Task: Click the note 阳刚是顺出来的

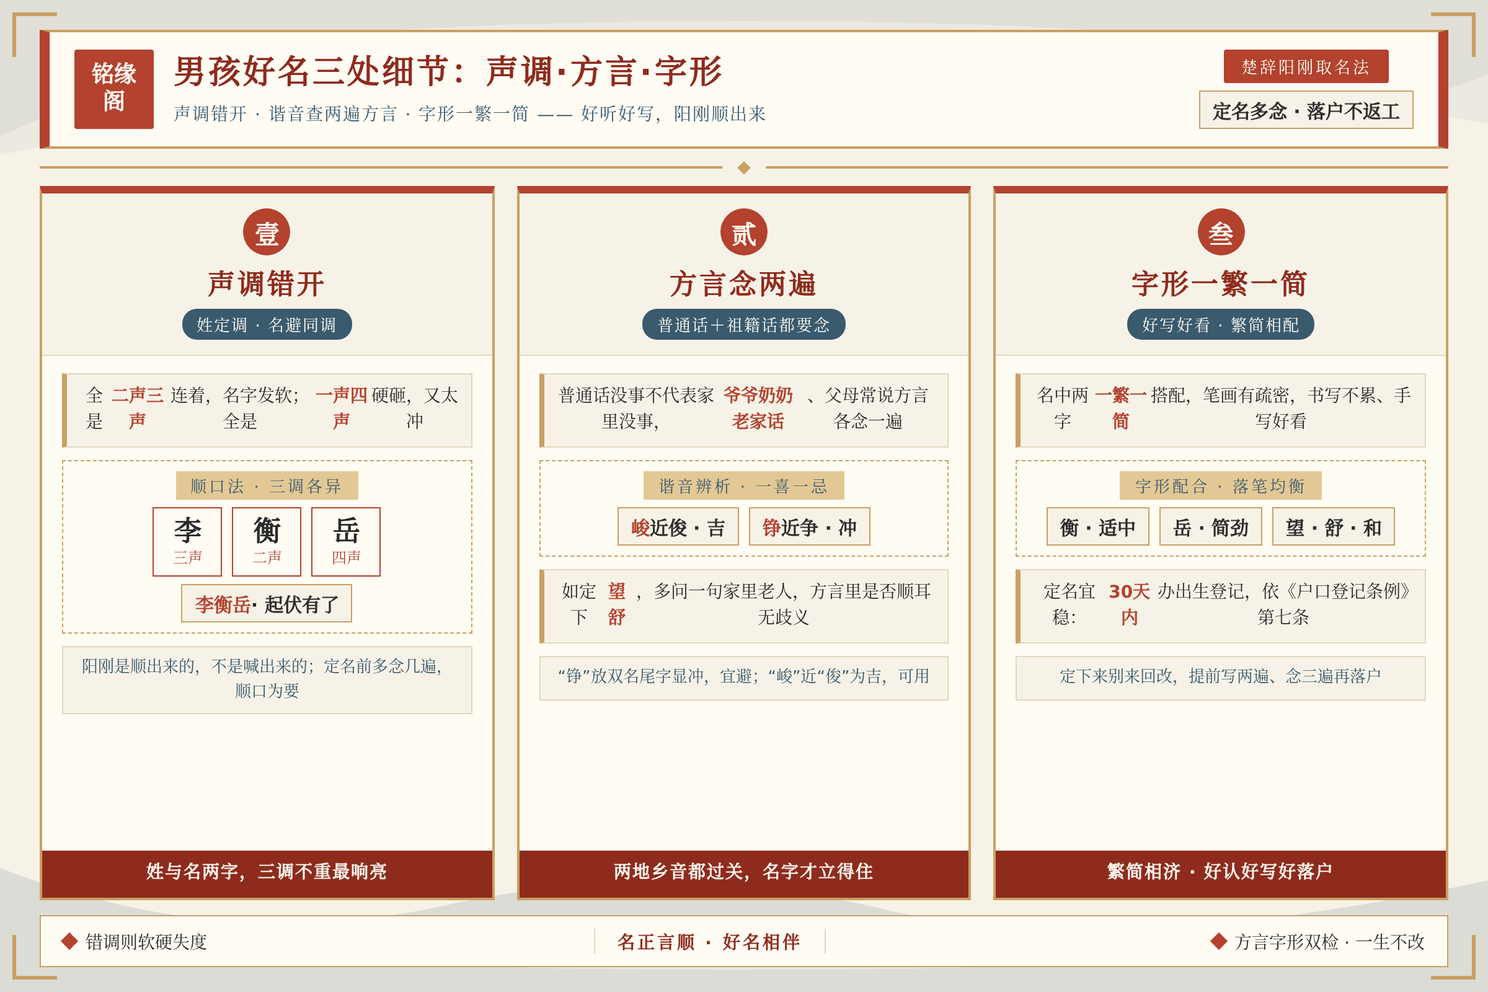Action: click(x=267, y=680)
